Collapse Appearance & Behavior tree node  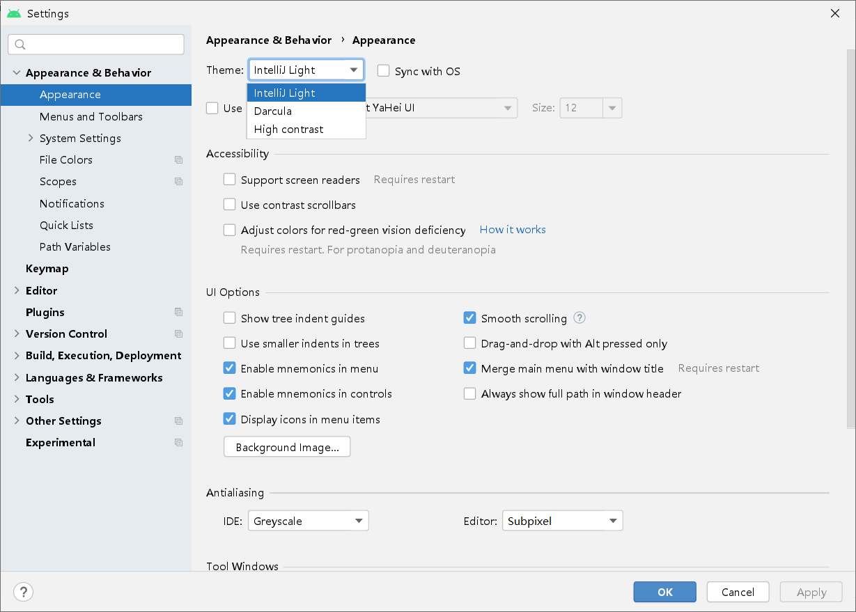(17, 73)
